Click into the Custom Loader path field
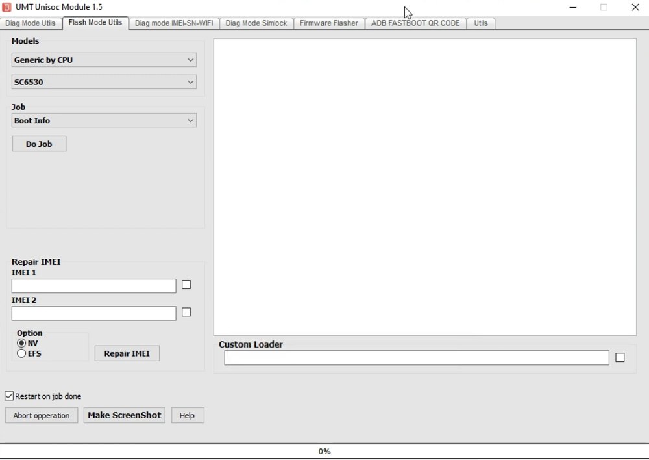This screenshot has height=460, width=649. (417, 357)
